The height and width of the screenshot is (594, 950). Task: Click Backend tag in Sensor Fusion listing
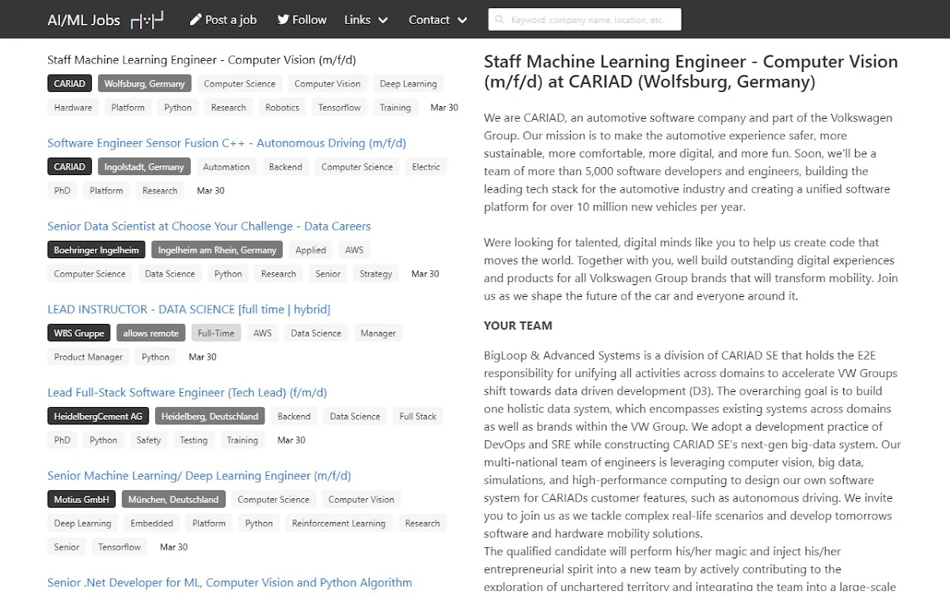point(286,167)
